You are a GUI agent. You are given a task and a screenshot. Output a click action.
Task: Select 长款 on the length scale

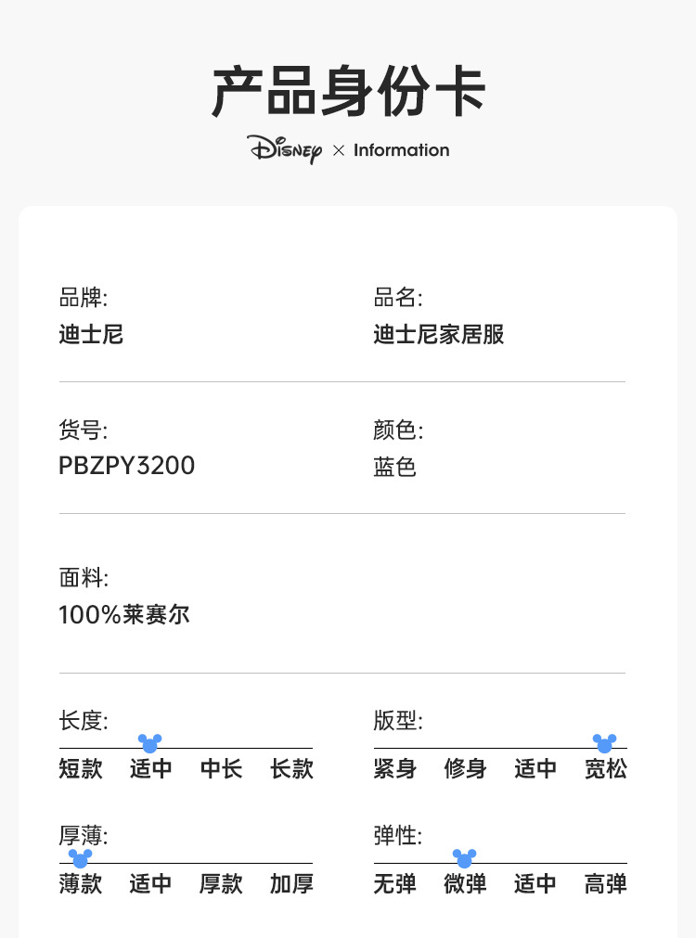click(x=291, y=769)
